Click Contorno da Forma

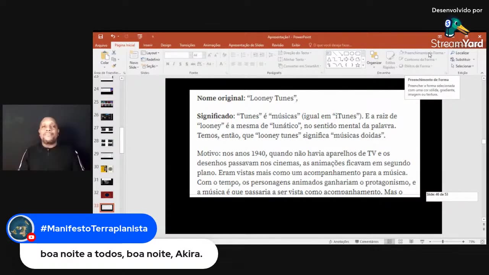click(417, 59)
